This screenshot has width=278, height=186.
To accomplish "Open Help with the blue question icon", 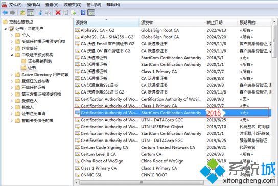I will (x=83, y=12).
